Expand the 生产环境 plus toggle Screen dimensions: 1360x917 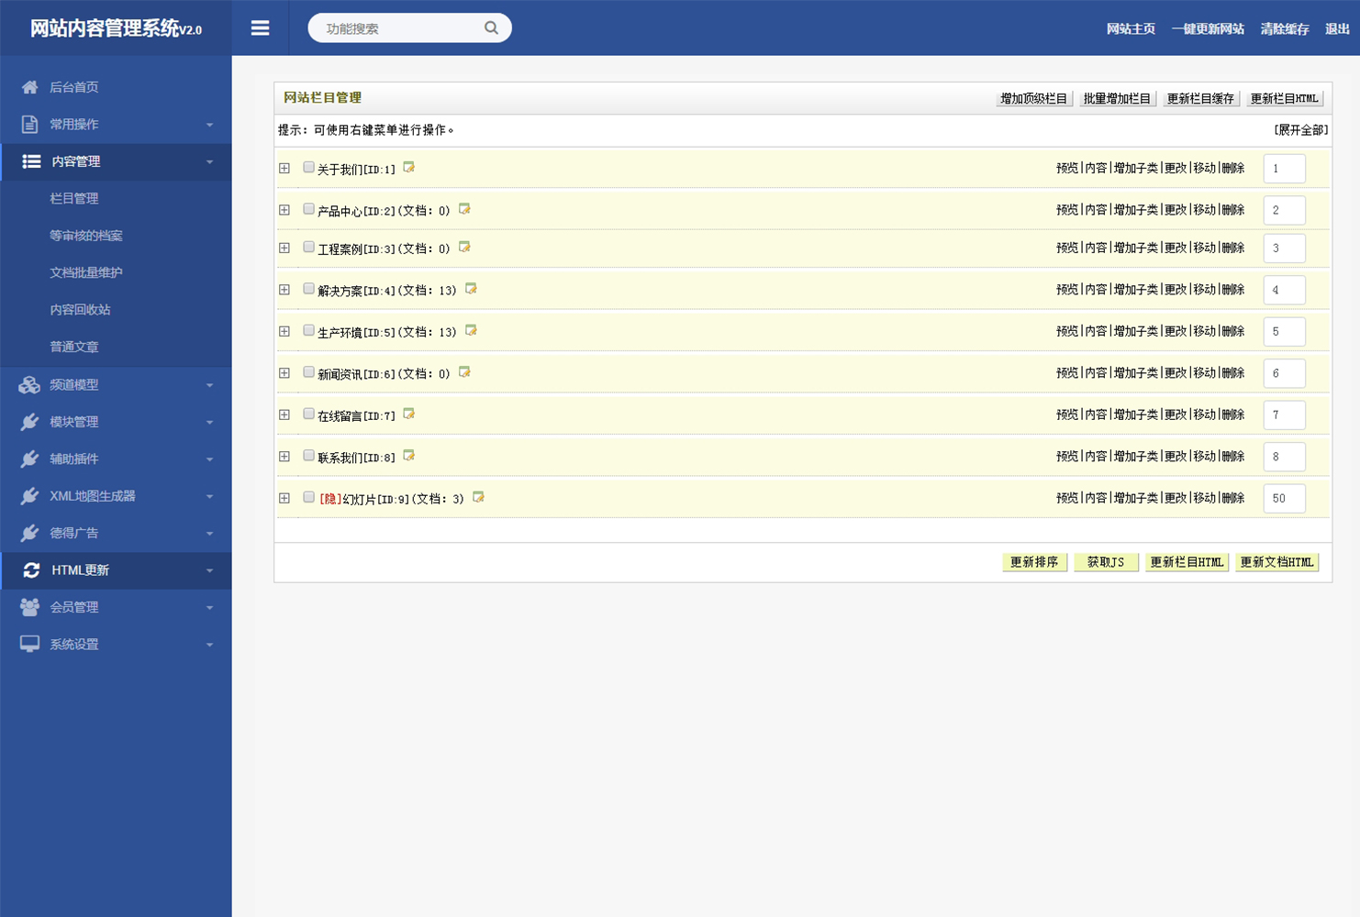(284, 331)
